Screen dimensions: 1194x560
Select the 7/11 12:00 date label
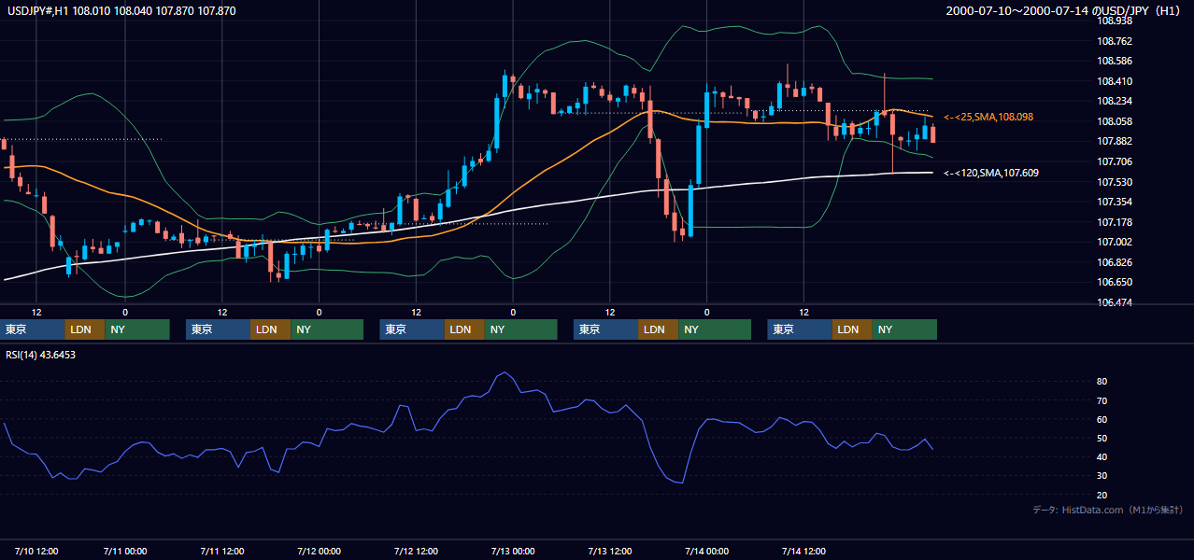pos(221,551)
